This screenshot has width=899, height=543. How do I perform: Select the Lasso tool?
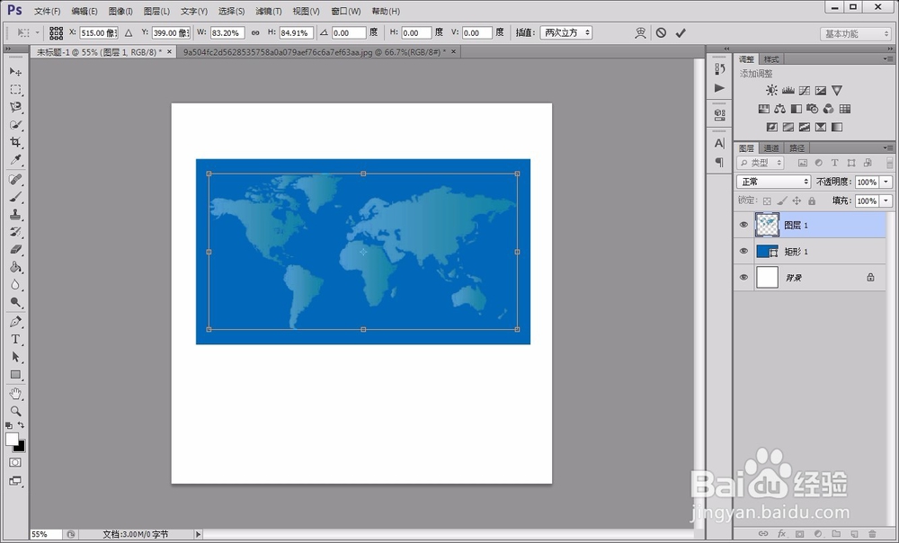pos(15,107)
